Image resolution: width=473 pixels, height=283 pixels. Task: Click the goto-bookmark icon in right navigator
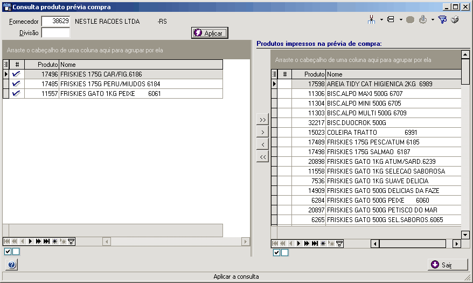331,244
